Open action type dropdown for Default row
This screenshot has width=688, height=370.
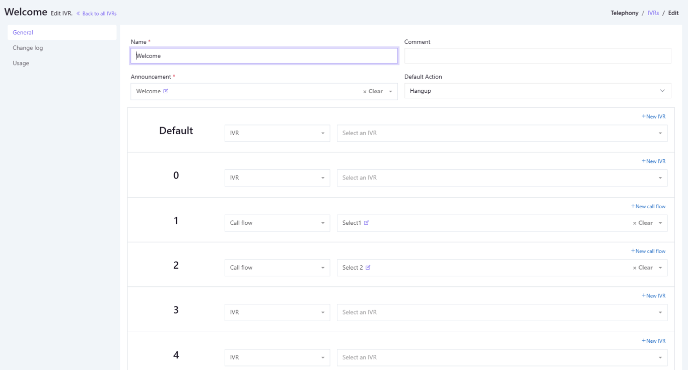[x=277, y=133]
